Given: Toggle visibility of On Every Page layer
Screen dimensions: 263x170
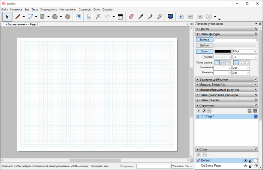Looking at the screenshot, I should tap(245, 165).
